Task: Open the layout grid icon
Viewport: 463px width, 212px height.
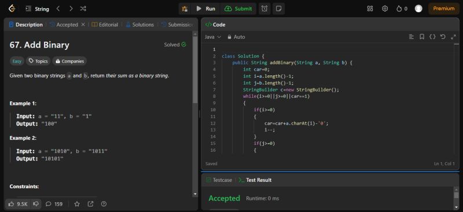Action: click(x=370, y=9)
